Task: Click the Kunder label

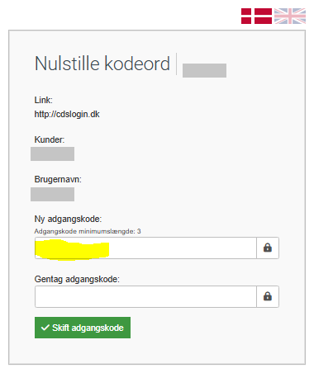Action: pos(50,139)
